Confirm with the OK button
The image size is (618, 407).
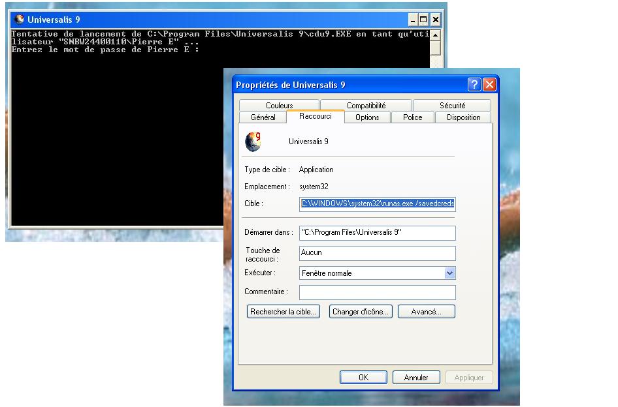coord(363,378)
